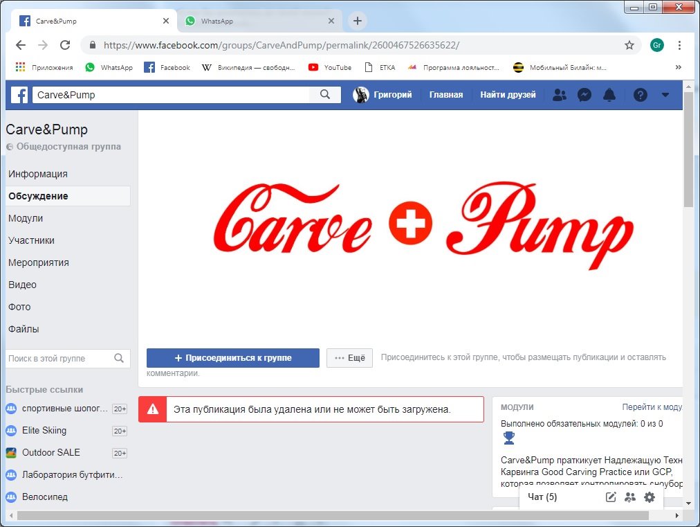700x527 pixels.
Task: Start new message from chat bar
Action: 611,497
